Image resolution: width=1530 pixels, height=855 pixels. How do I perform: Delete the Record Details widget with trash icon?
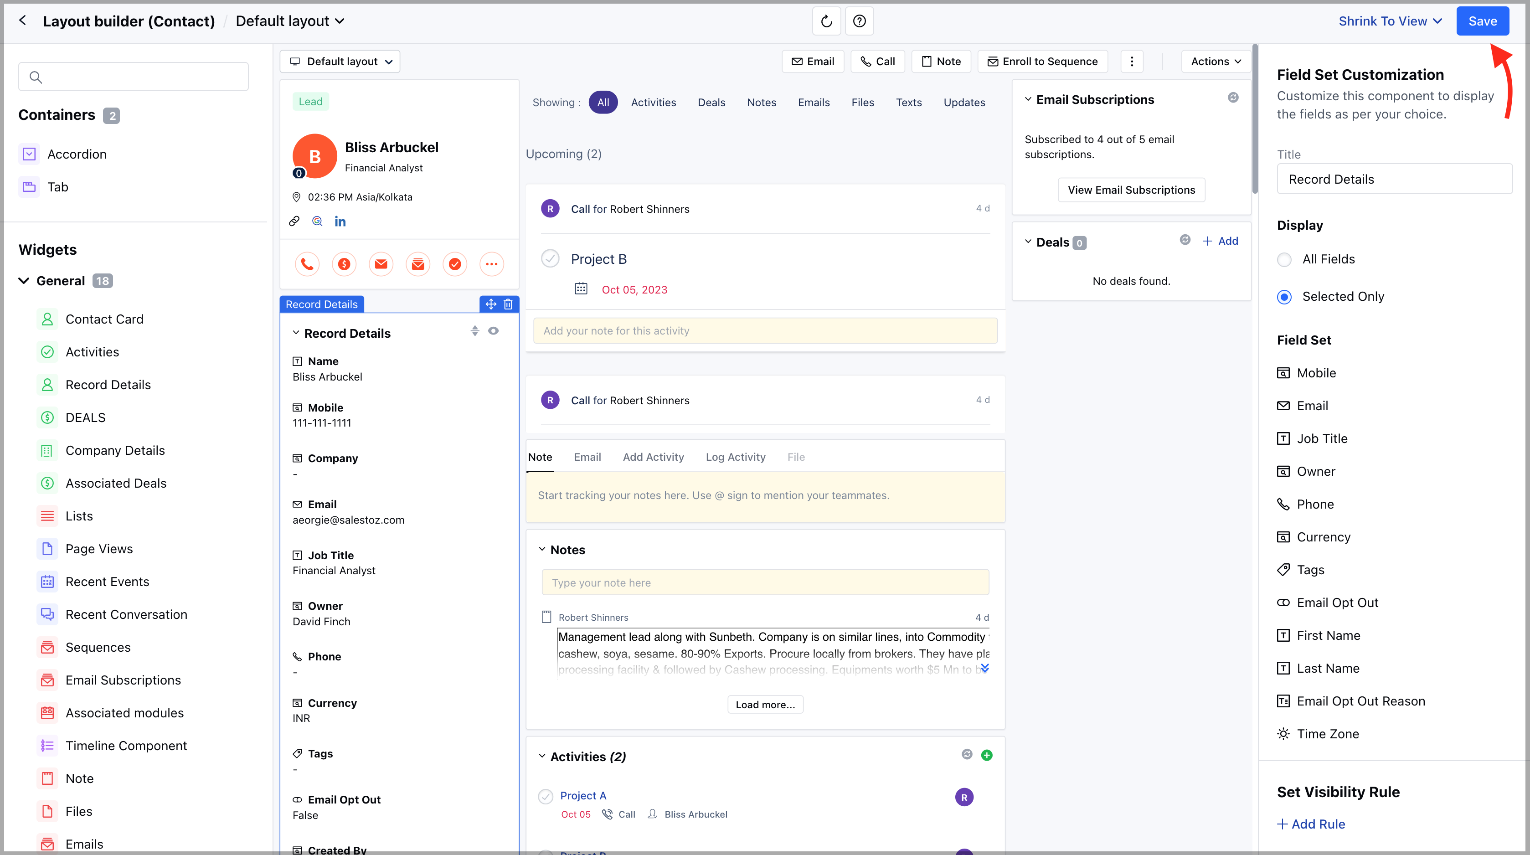508,304
